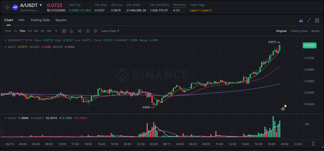Click the 0.0700 price axis label
This screenshot has width=324, height=151.
(309, 58)
